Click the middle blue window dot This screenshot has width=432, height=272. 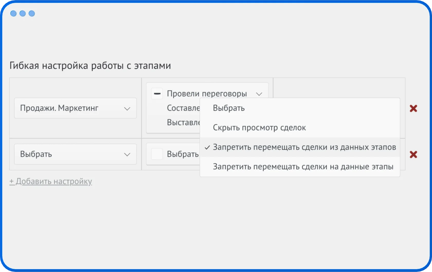click(22, 14)
